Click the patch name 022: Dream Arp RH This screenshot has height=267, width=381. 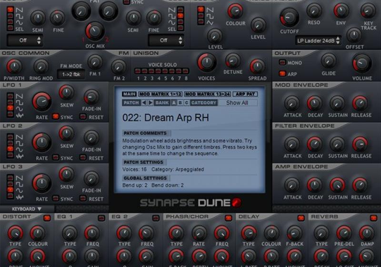pyautogui.click(x=166, y=118)
